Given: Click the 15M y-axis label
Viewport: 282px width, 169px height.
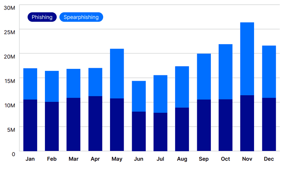Looking at the screenshot, I should click(x=9, y=81).
